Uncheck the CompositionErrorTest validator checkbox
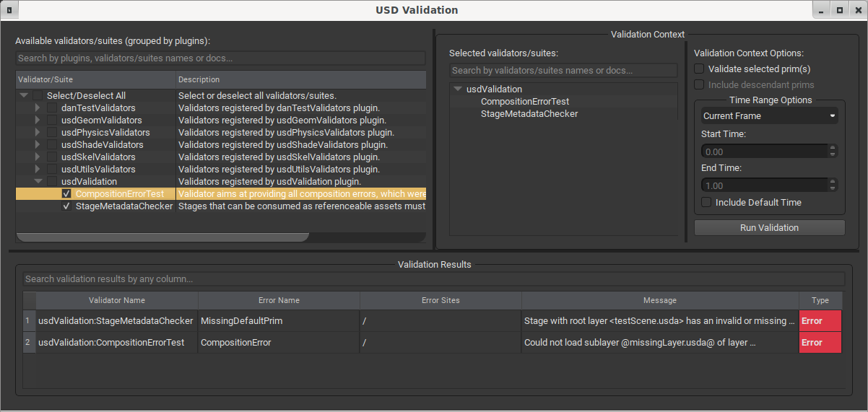Screen dimensions: 868x412 [x=66, y=194]
